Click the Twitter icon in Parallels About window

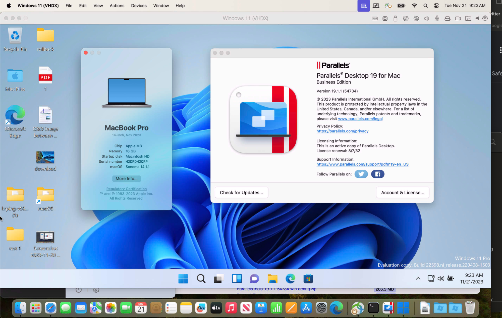(x=361, y=174)
